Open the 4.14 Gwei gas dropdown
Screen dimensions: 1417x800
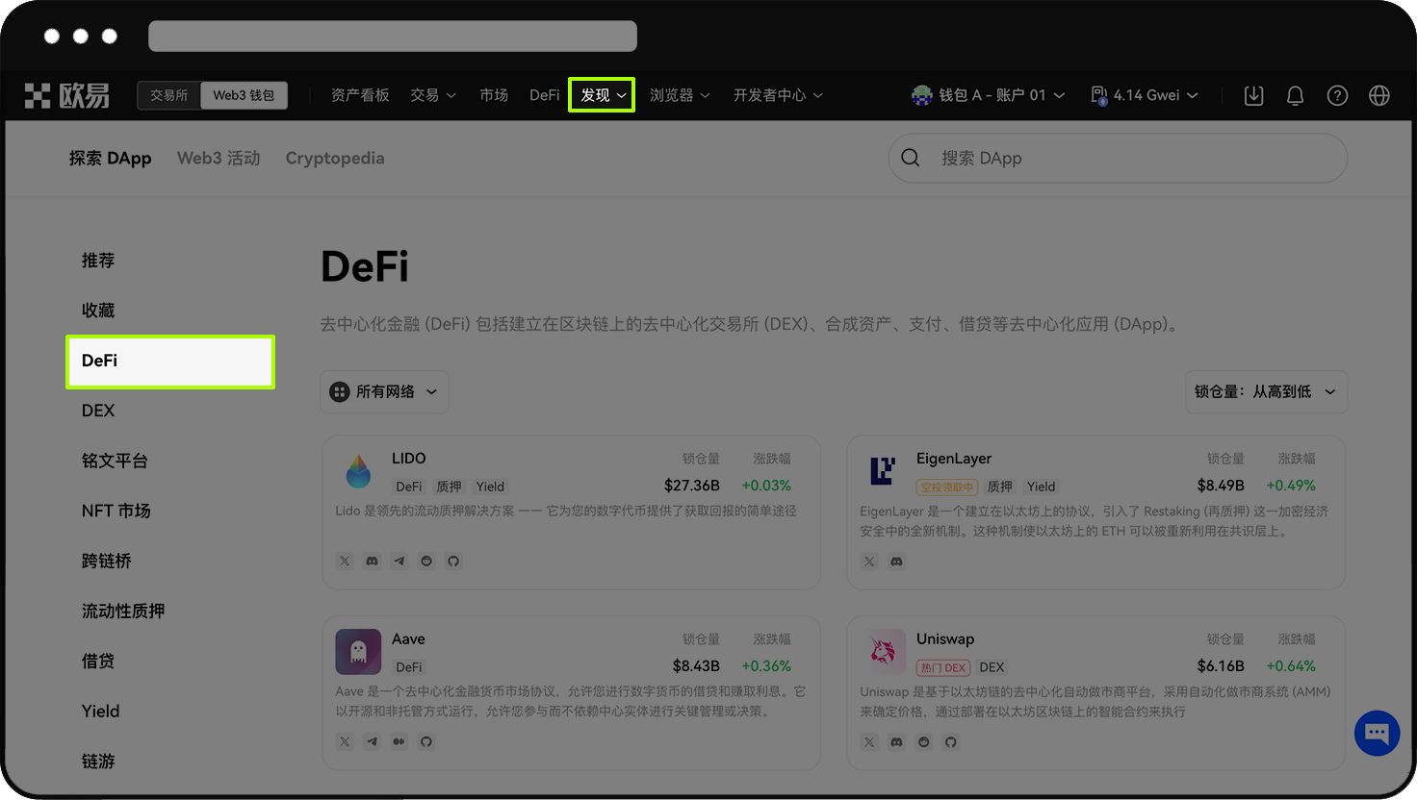coord(1145,95)
